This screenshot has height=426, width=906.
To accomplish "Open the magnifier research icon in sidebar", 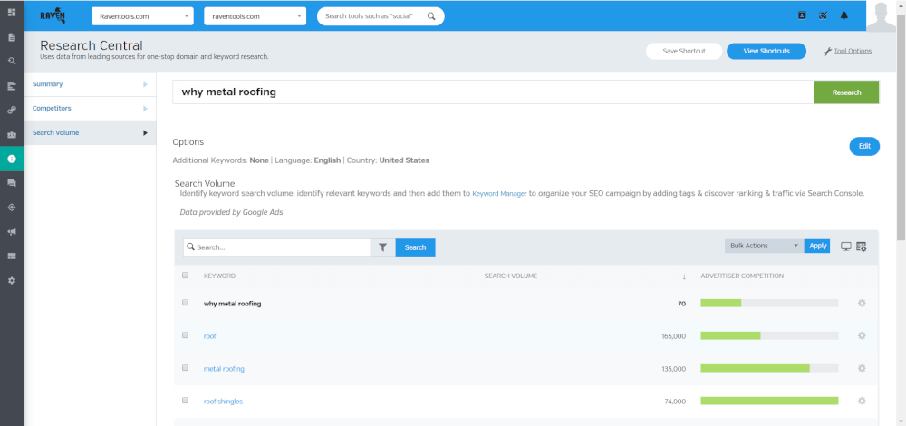I will pyautogui.click(x=12, y=61).
